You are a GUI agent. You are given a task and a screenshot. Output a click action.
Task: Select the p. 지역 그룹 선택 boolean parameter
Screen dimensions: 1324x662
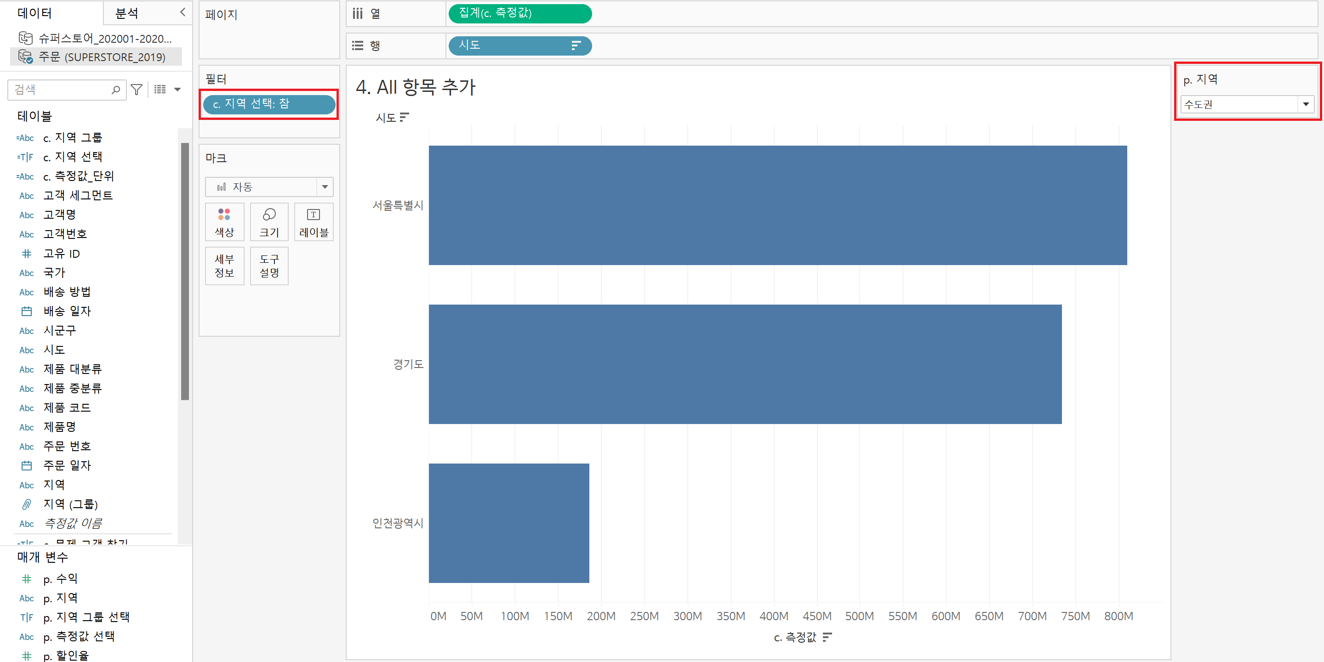[86, 617]
